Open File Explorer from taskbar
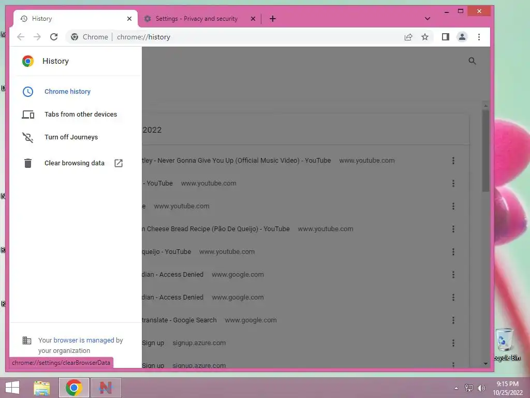The image size is (530, 398). click(x=41, y=388)
